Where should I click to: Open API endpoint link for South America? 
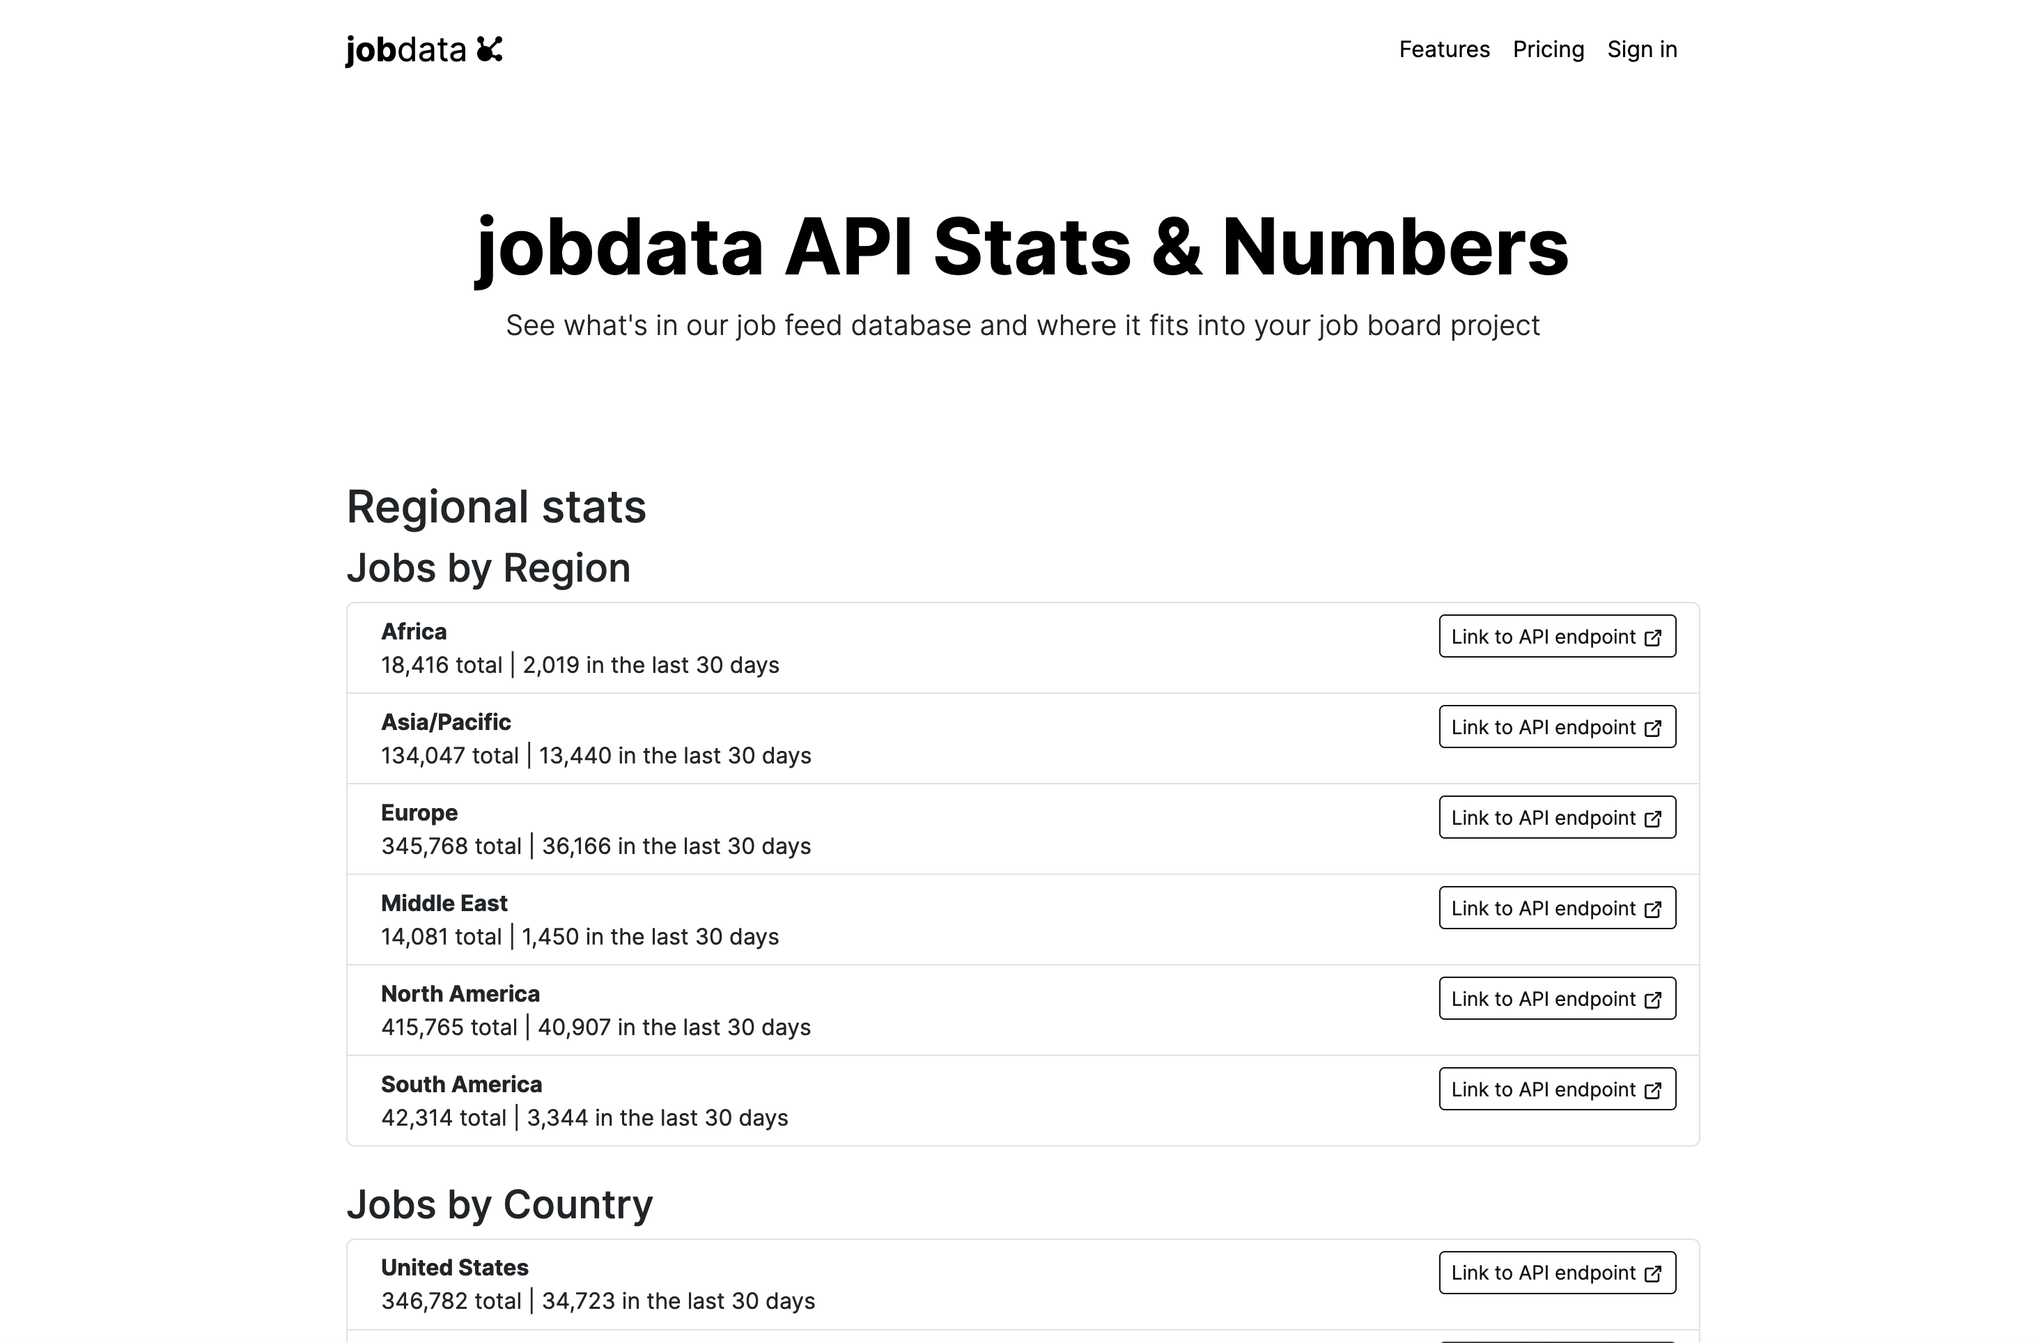click(x=1558, y=1089)
